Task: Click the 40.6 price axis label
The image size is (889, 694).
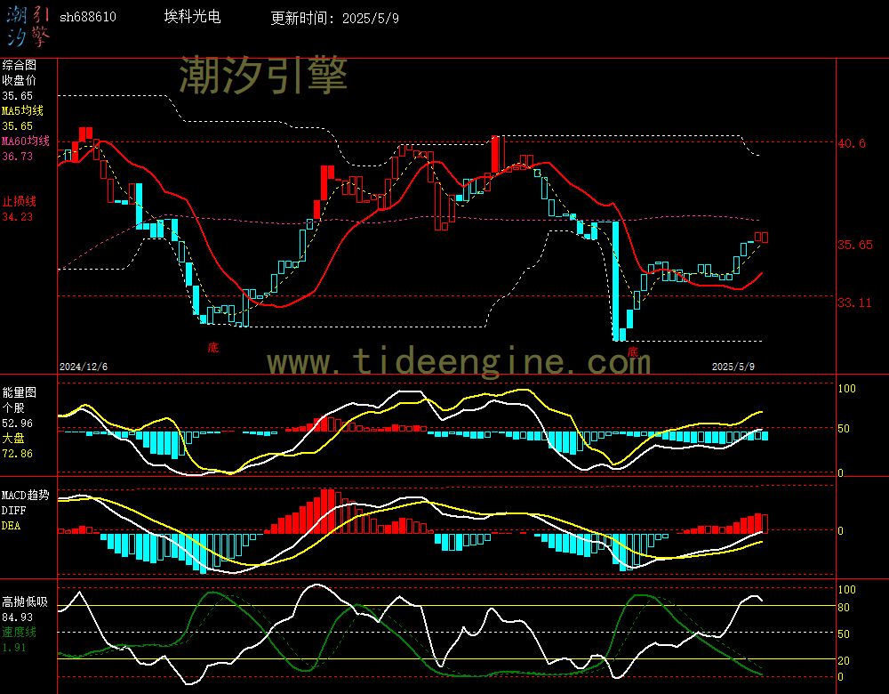Action: pyautogui.click(x=852, y=143)
